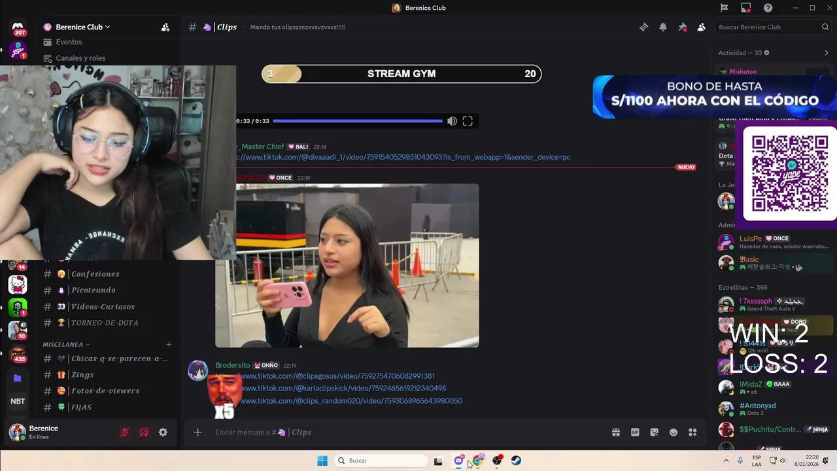Select the Hello Kitty server icon
The image size is (837, 471).
(18, 285)
